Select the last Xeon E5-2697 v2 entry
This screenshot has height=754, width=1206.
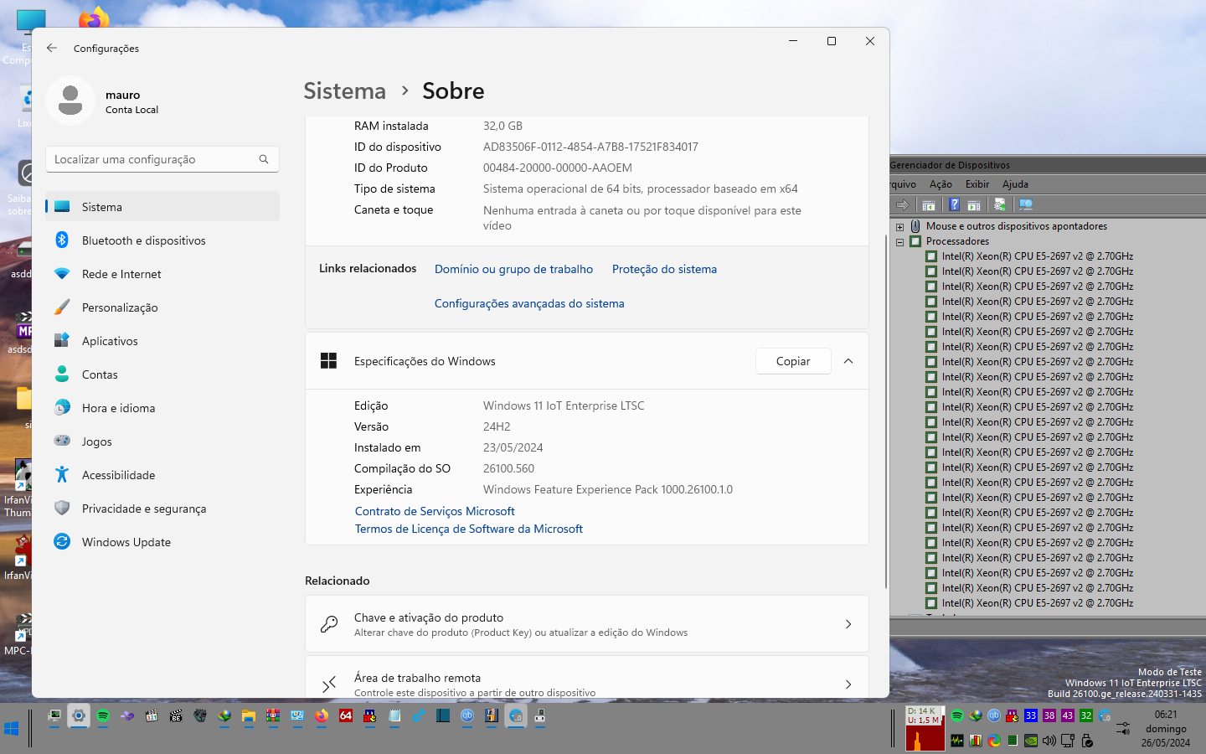point(1037,603)
